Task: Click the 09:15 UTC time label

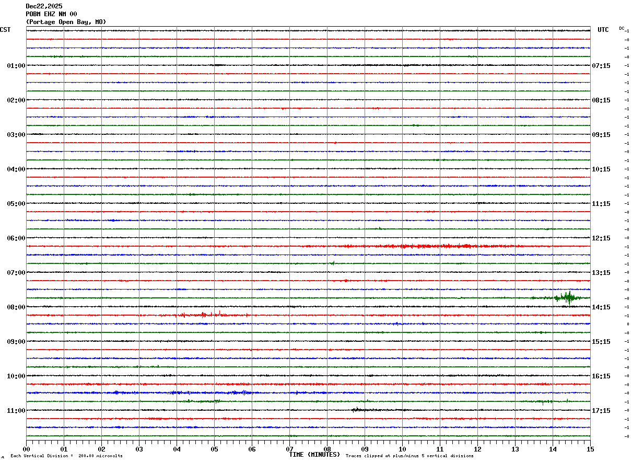Action: (601, 135)
